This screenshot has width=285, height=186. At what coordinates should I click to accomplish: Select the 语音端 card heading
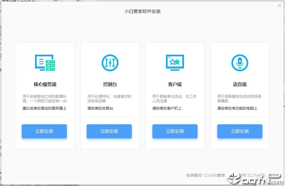pyautogui.click(x=239, y=84)
